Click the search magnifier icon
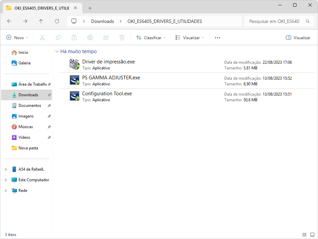The height and width of the screenshot is (239, 318). [x=308, y=21]
